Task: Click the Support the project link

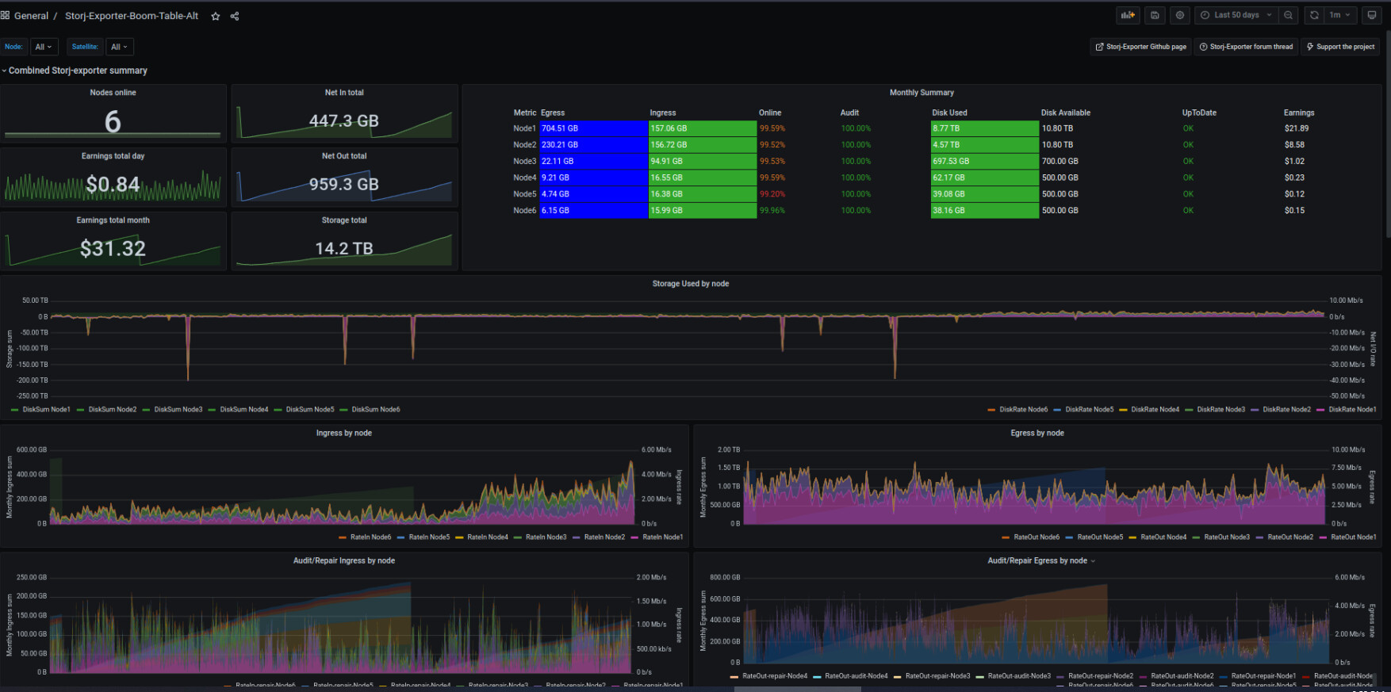Action: tap(1340, 47)
